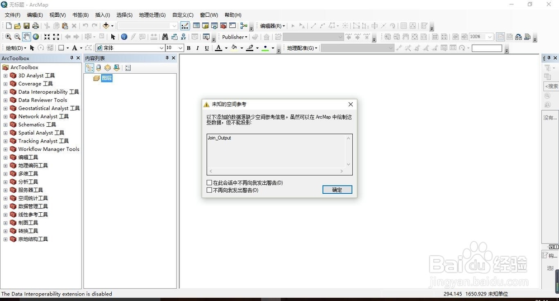Close the unknown spatial reference dialog

coord(350,104)
